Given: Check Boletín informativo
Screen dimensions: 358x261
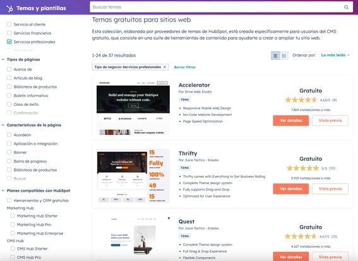Looking at the screenshot, I should 9,95.
